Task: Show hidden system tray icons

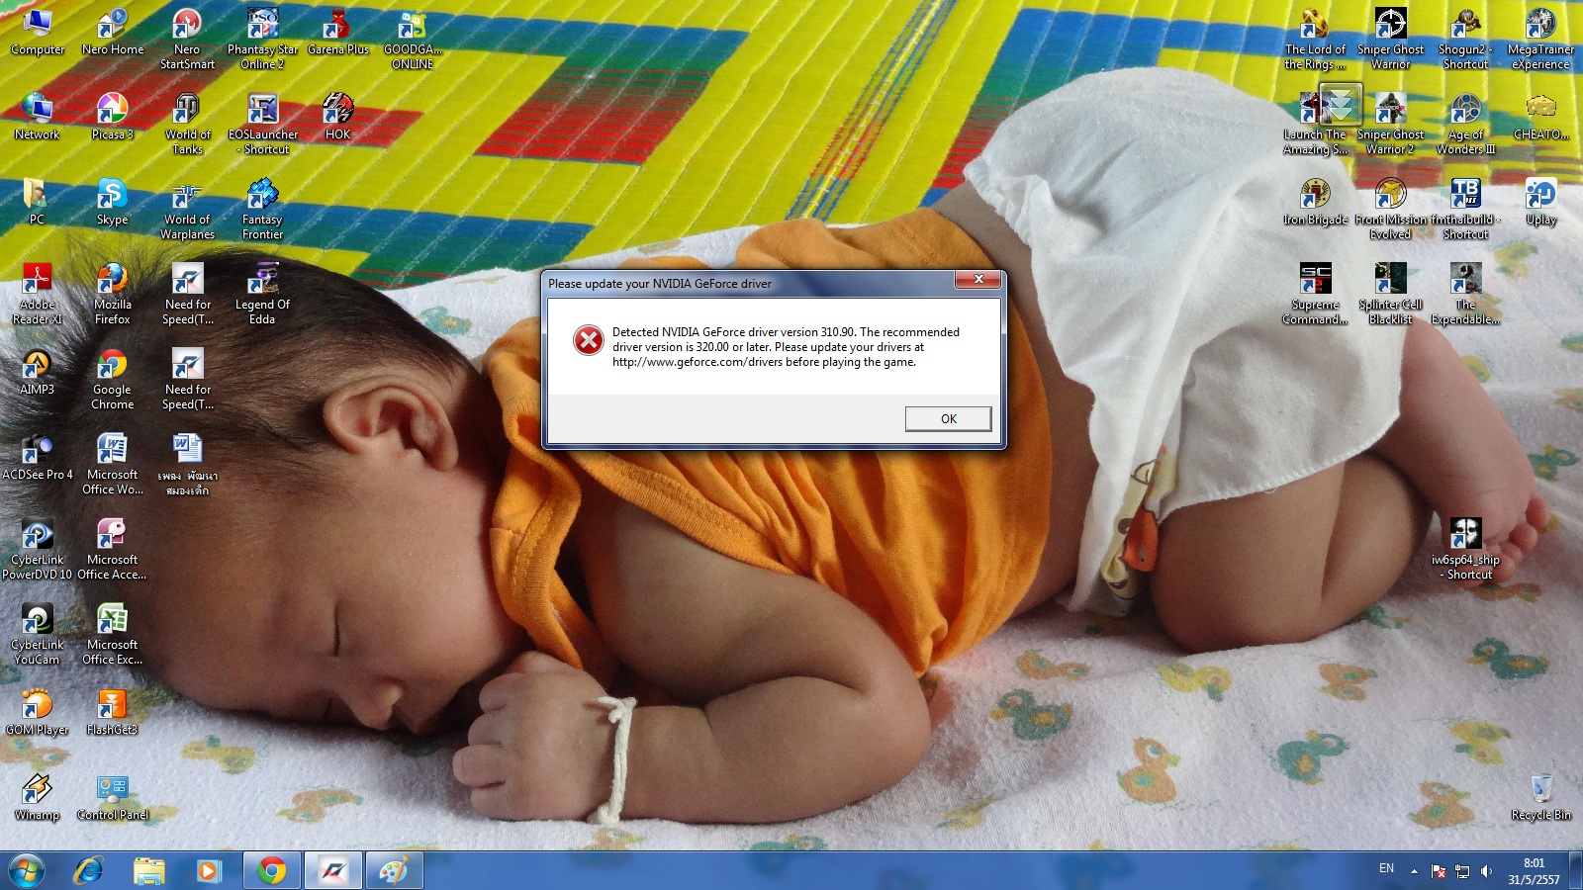Action: (1414, 871)
